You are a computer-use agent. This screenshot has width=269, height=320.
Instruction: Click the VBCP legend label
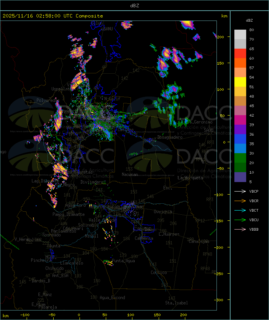point(254,192)
